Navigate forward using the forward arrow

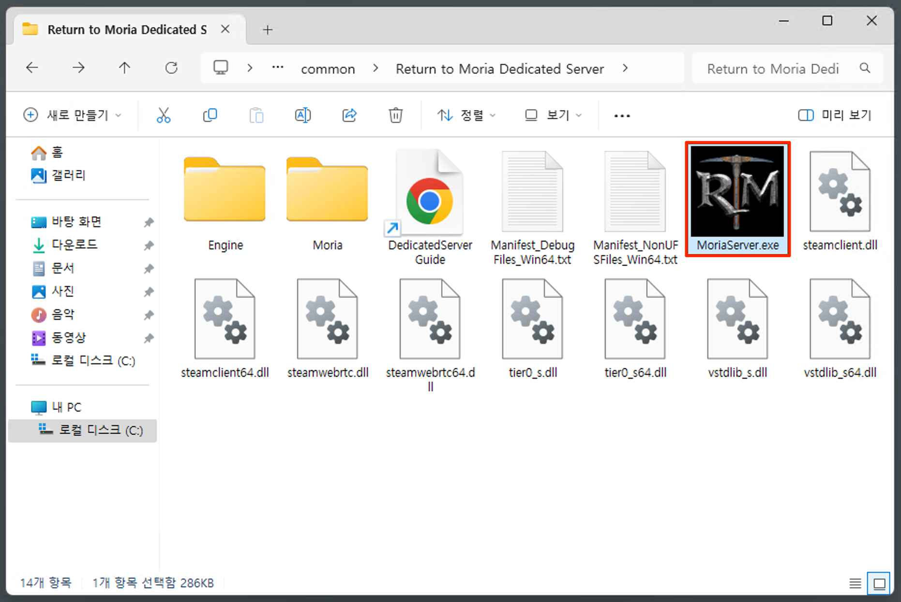pyautogui.click(x=78, y=68)
